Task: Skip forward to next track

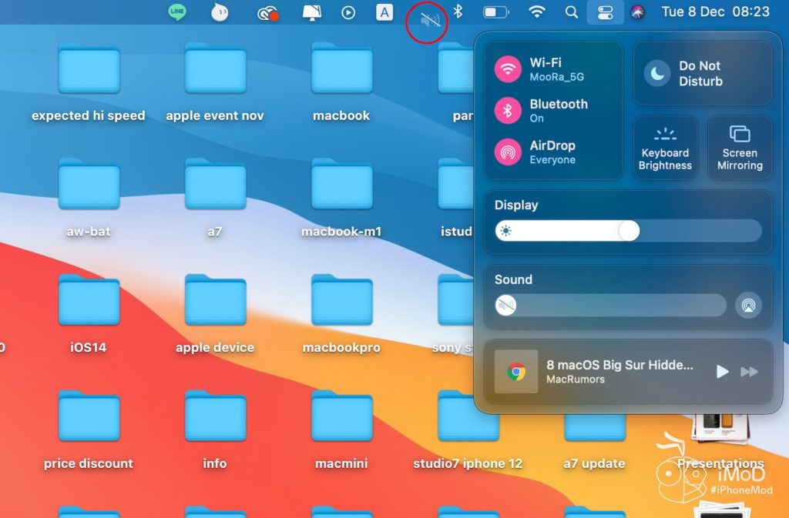Action: [749, 372]
